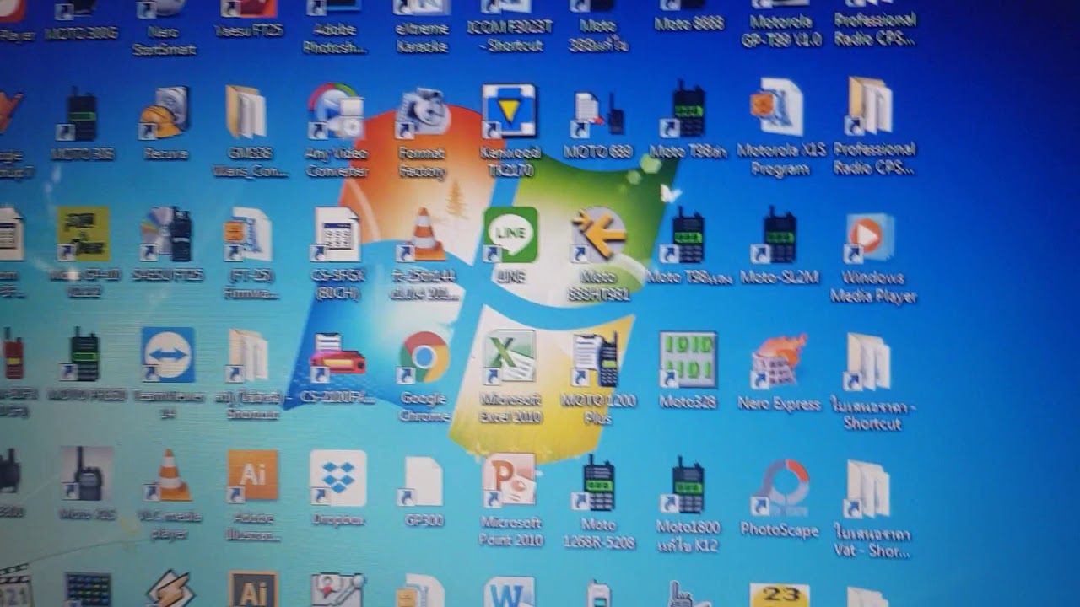Open Microsoft Excel 2010
The width and height of the screenshot is (1080, 607).
click(x=510, y=357)
